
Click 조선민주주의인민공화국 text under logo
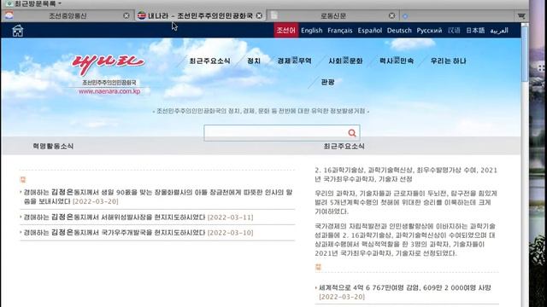point(109,83)
